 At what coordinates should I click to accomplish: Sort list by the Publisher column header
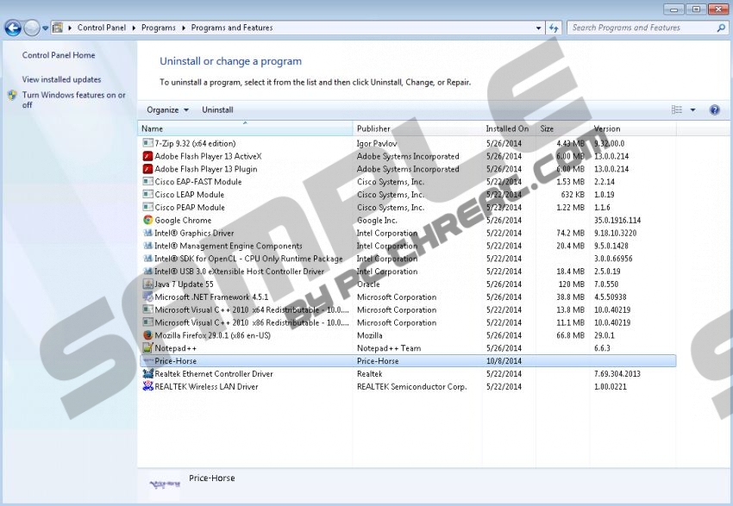(x=373, y=128)
